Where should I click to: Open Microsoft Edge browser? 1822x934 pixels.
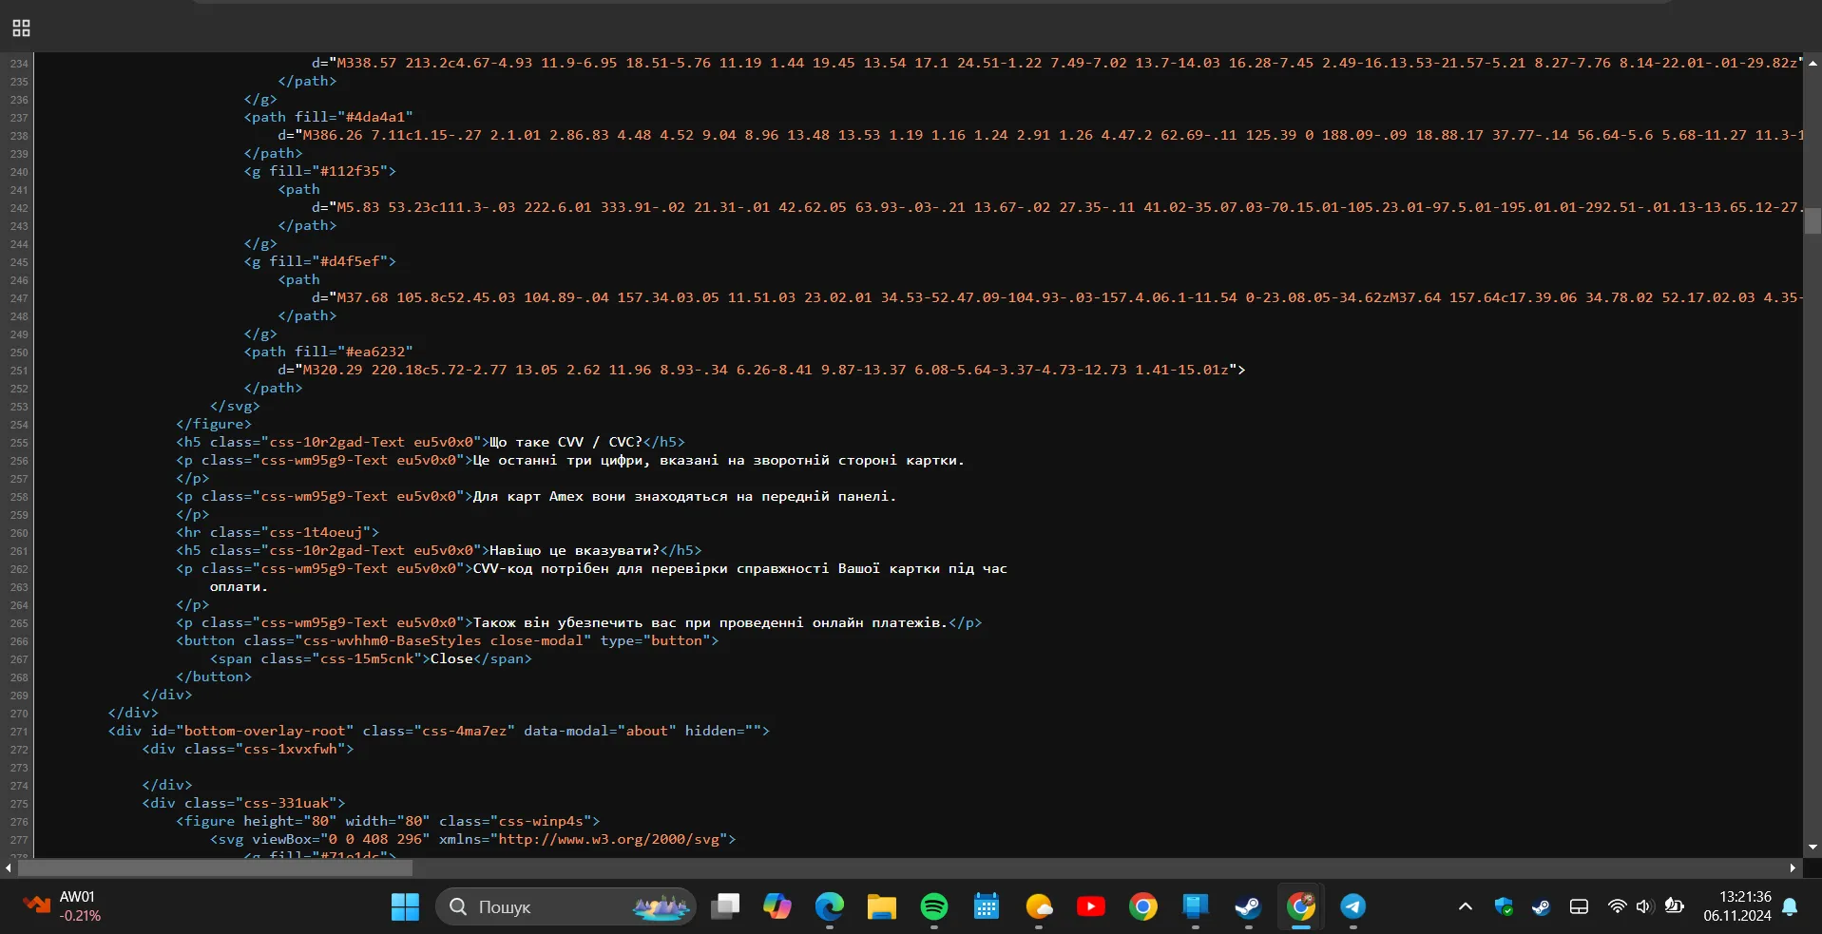[x=829, y=907]
